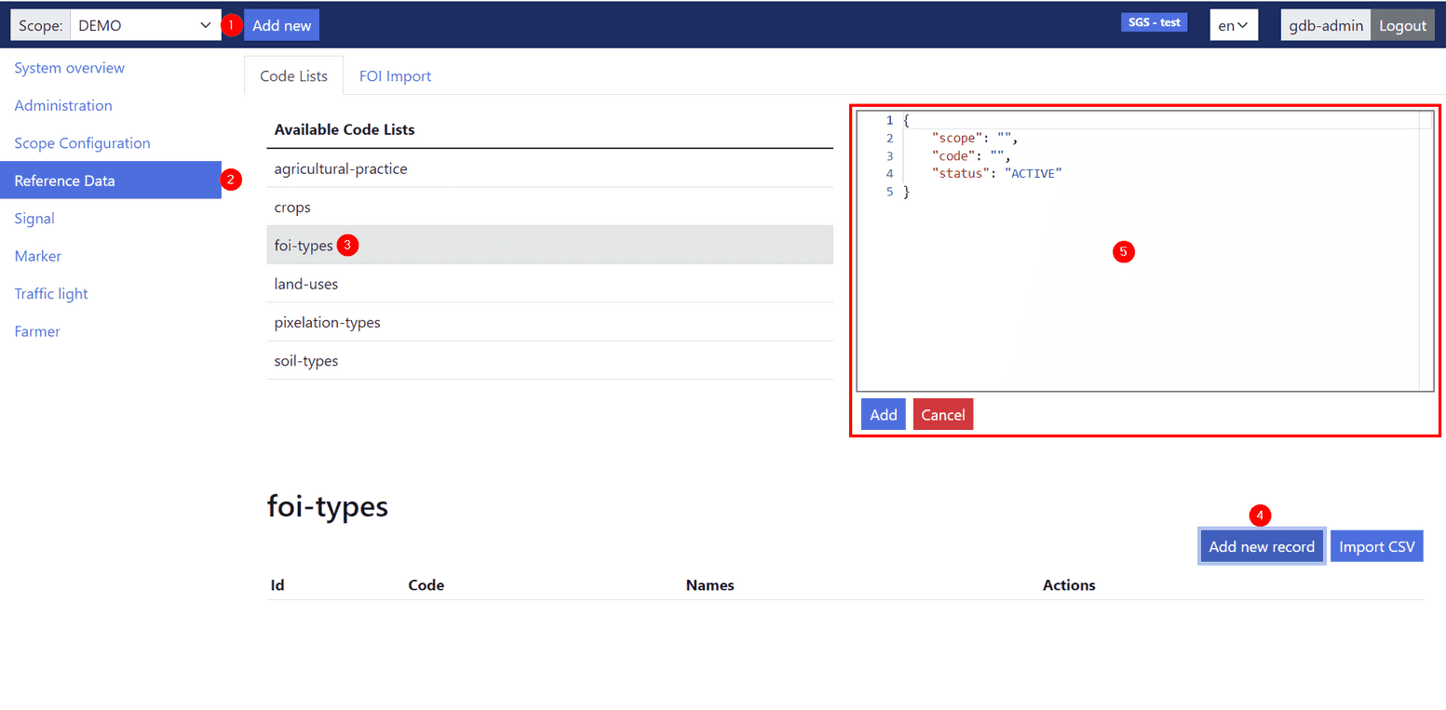Cancel the new record entry
1446x710 pixels.
942,414
